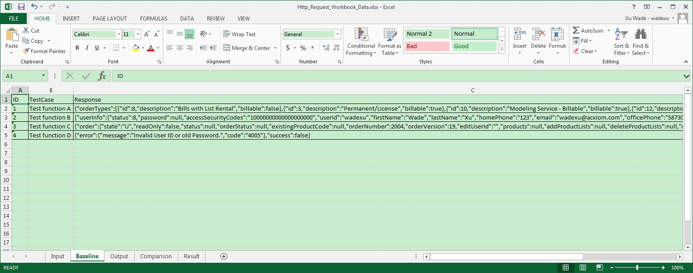Activate Format Painter
The width and height of the screenshot is (693, 273).
tap(44, 51)
